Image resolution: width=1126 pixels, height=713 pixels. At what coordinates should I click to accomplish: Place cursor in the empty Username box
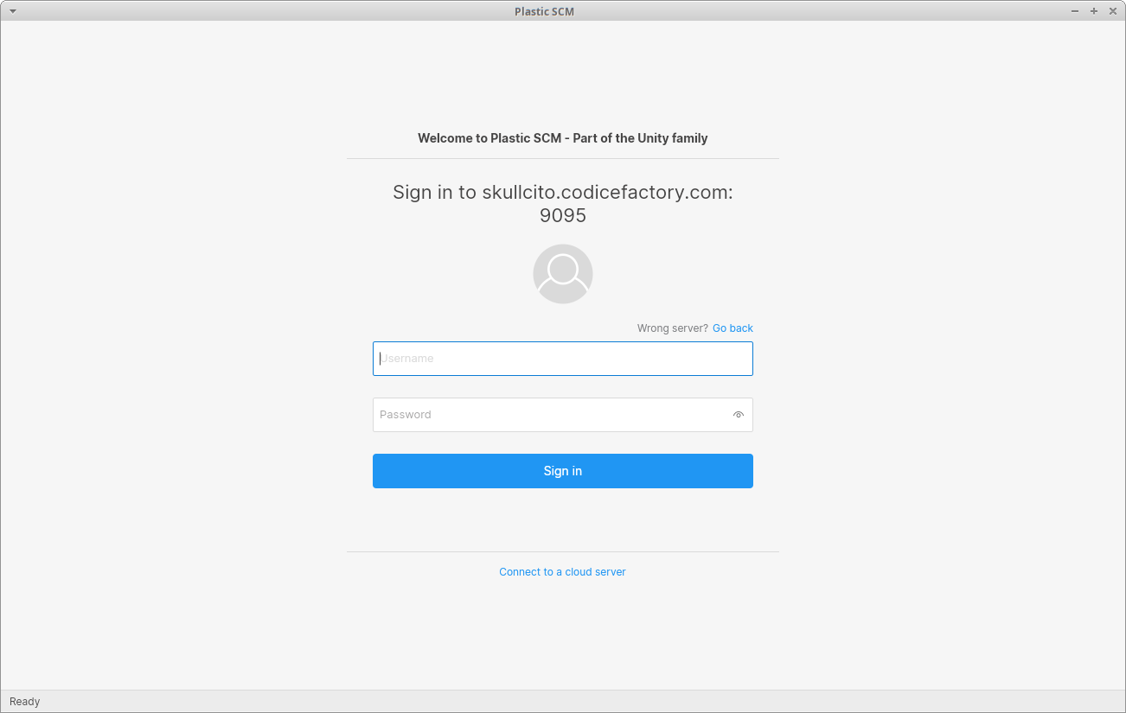pos(562,359)
